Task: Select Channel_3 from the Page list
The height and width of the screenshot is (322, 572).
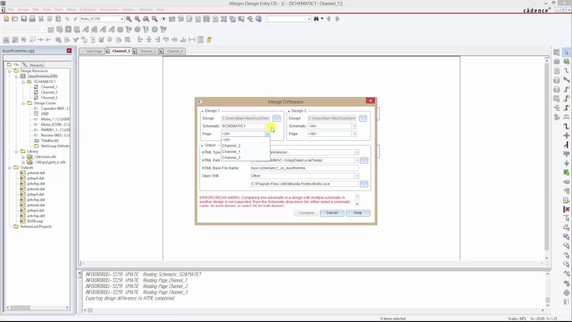Action: 231,157
